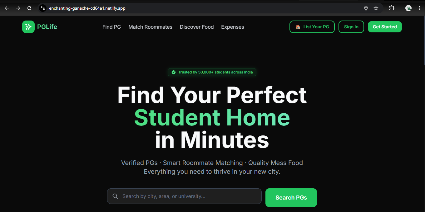
Task: Click the Sign In button
Action: click(351, 27)
